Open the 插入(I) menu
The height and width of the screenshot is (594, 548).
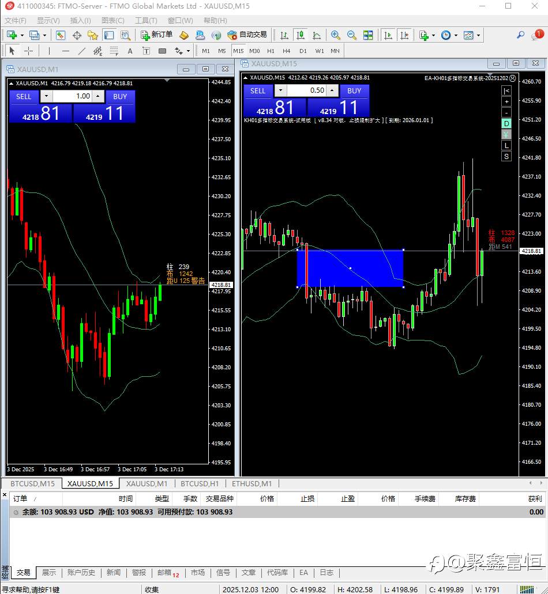tap(80, 21)
